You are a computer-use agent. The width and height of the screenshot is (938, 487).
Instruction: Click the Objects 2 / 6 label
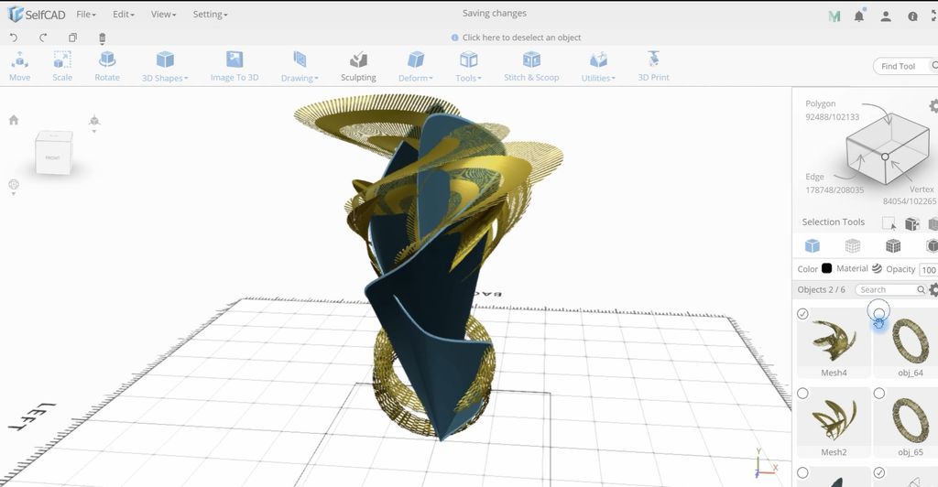pos(822,290)
